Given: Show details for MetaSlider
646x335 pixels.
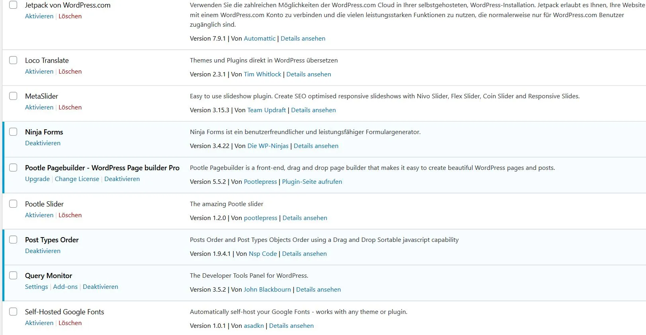Looking at the screenshot, I should tap(314, 110).
